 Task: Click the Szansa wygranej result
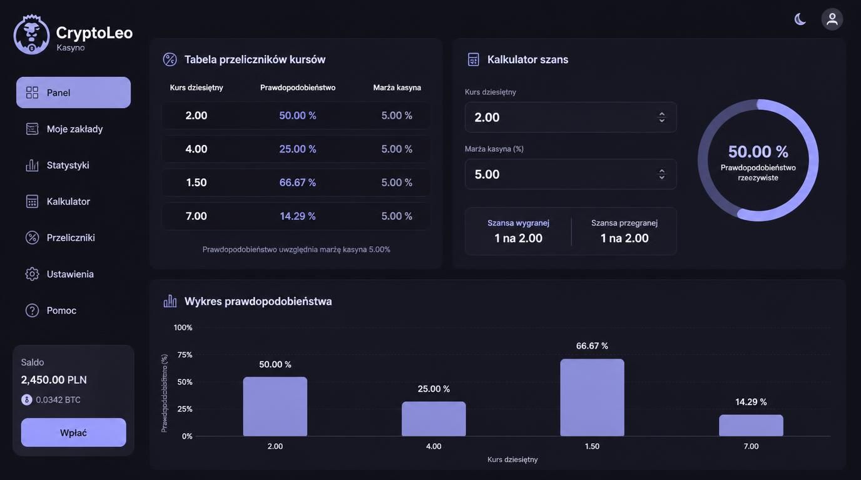coord(519,231)
